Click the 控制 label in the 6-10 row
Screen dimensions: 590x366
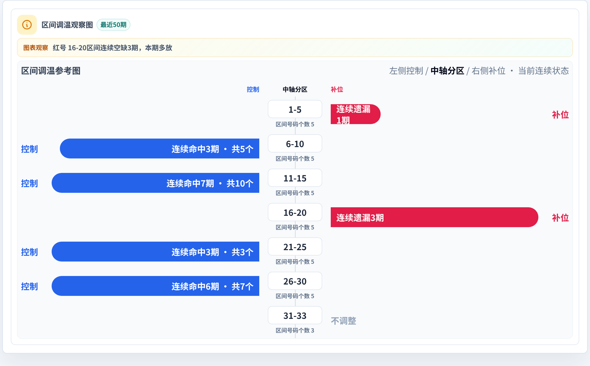tap(29, 149)
